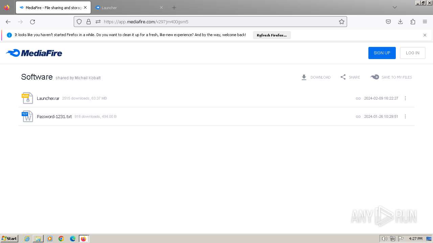Open the Save to Pocket icon
Screen dimensions: 433x243
point(388,22)
